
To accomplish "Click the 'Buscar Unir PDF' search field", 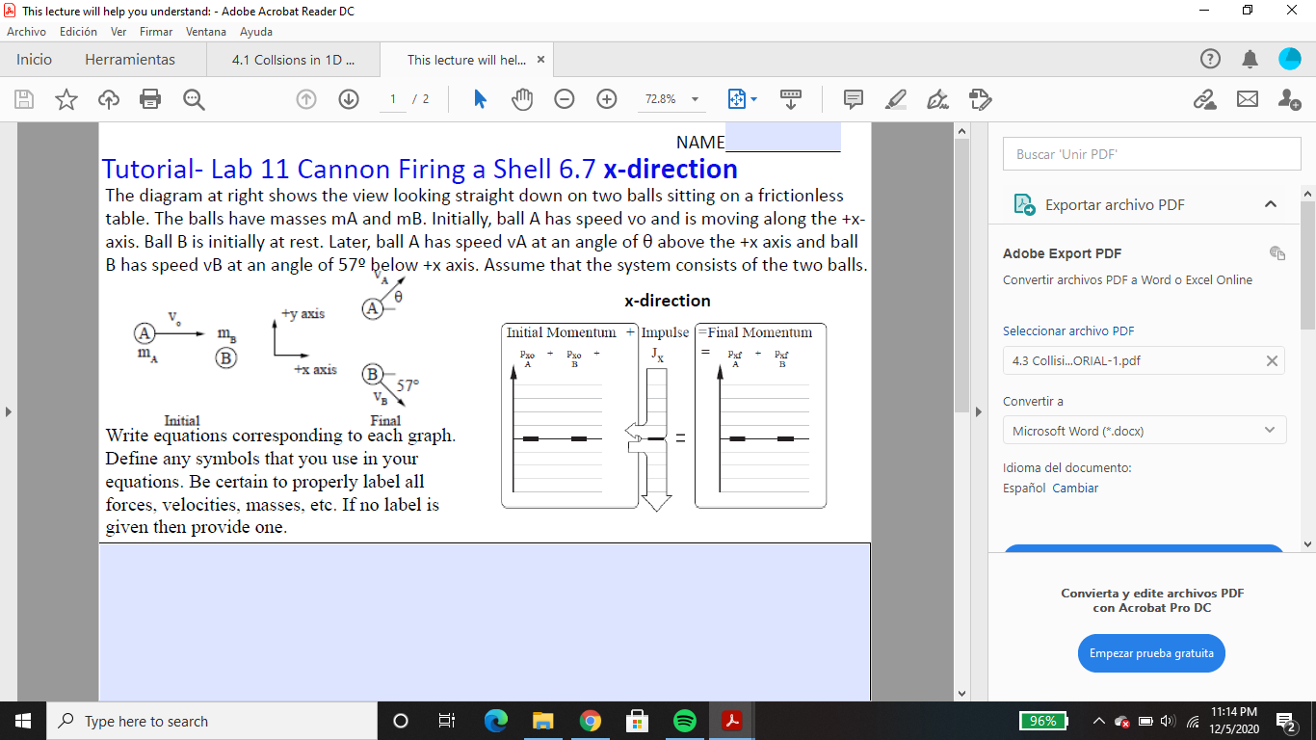I will (1151, 153).
